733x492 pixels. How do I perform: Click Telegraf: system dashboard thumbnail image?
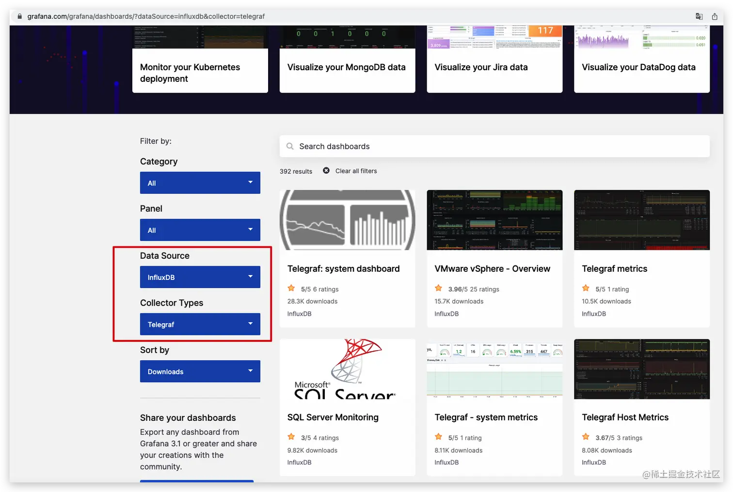348,220
